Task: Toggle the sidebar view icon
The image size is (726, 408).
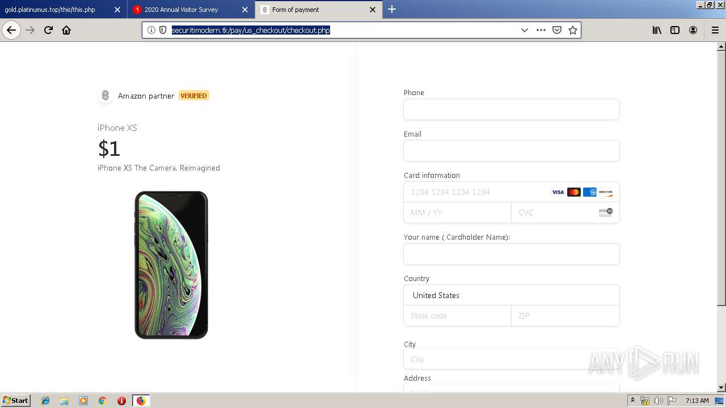Action: tap(675, 30)
